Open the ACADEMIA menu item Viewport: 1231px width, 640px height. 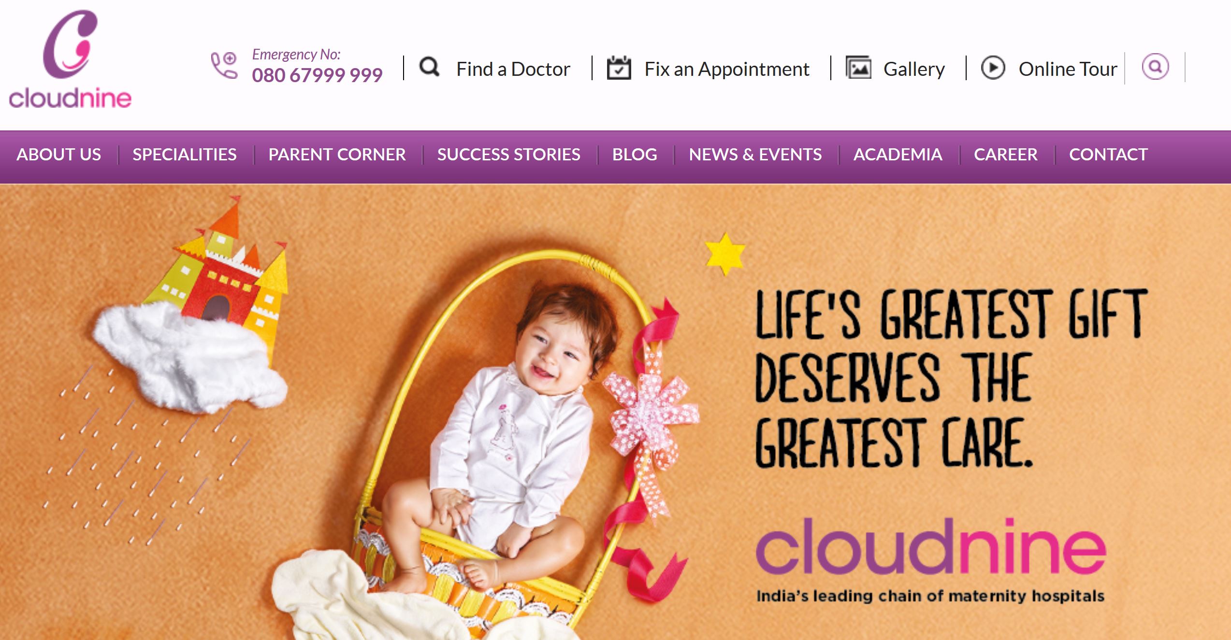point(898,155)
